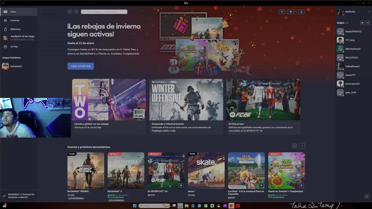Click Battlefield REDSEC title text
The width and height of the screenshot is (372, 209).
click(x=78, y=191)
